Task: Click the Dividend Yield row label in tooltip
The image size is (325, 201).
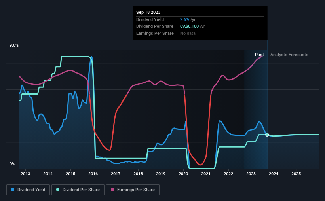Action: pos(150,19)
